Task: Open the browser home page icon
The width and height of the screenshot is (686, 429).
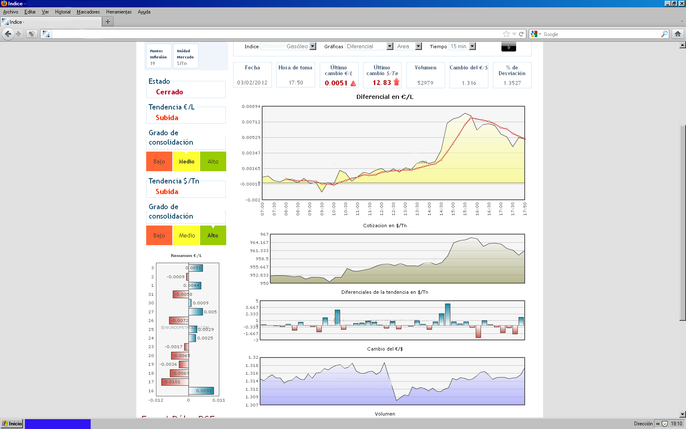Action: tap(678, 34)
